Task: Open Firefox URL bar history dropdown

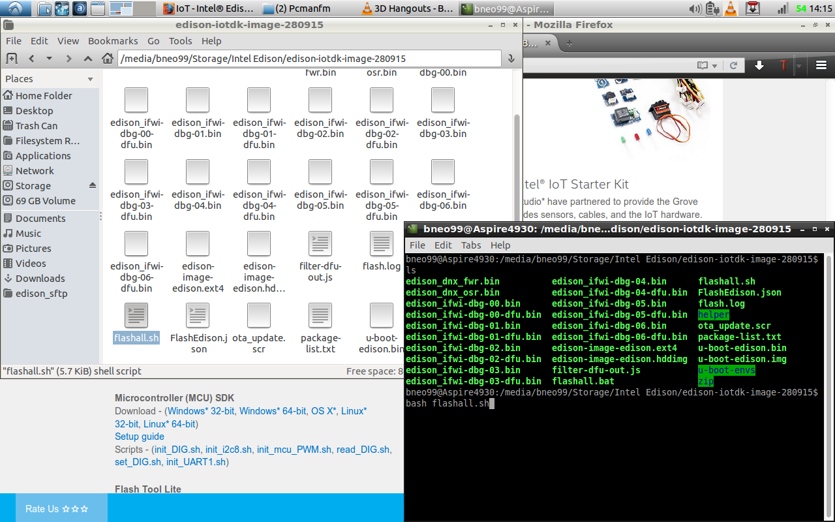Action: [715, 65]
